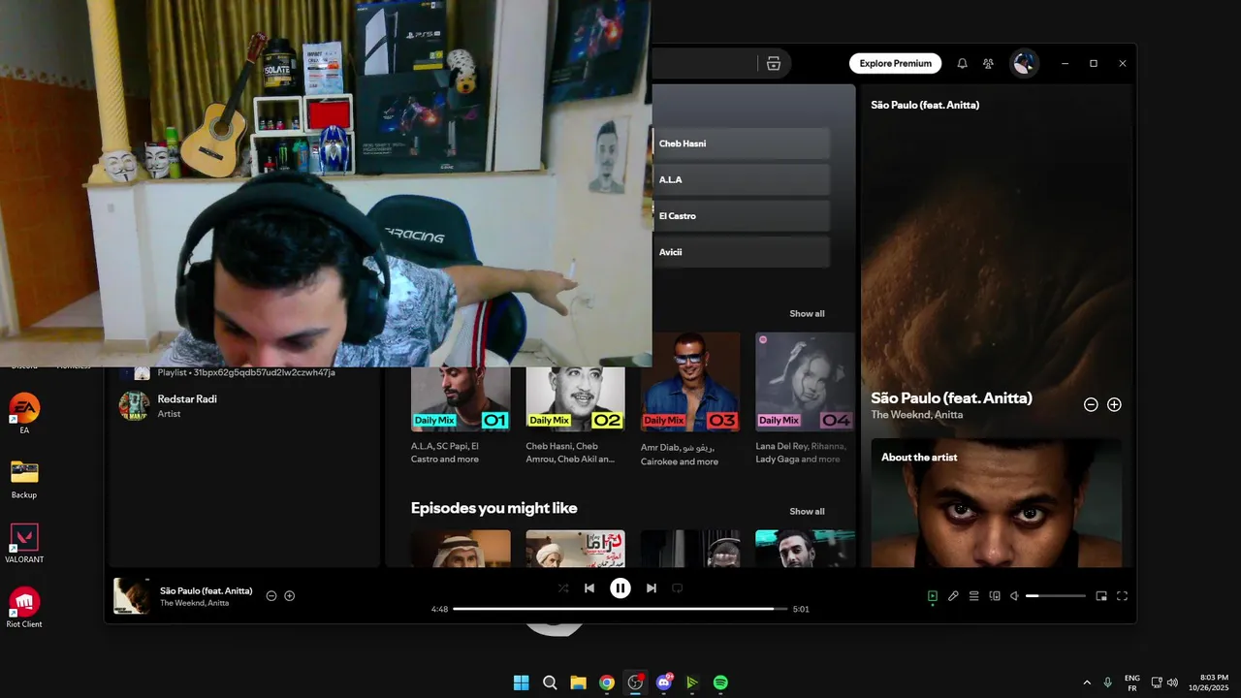Open the About the artist card
This screenshot has width=1241, height=698.
997,502
